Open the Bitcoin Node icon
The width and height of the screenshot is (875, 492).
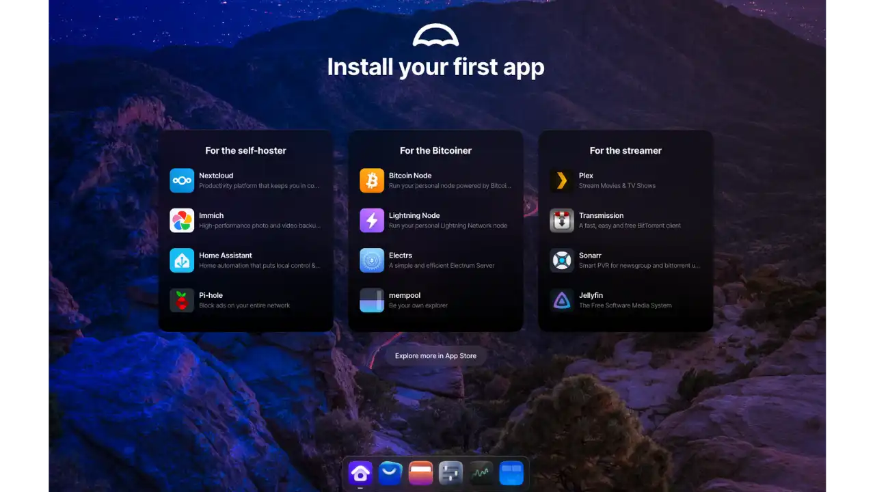[372, 180]
